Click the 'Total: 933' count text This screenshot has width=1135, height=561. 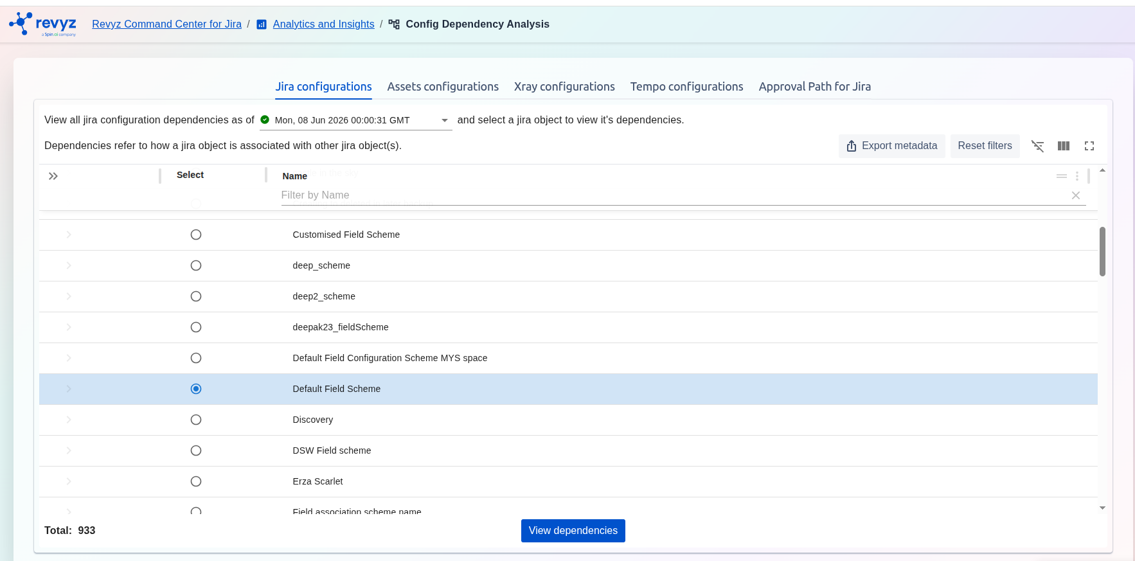point(69,531)
